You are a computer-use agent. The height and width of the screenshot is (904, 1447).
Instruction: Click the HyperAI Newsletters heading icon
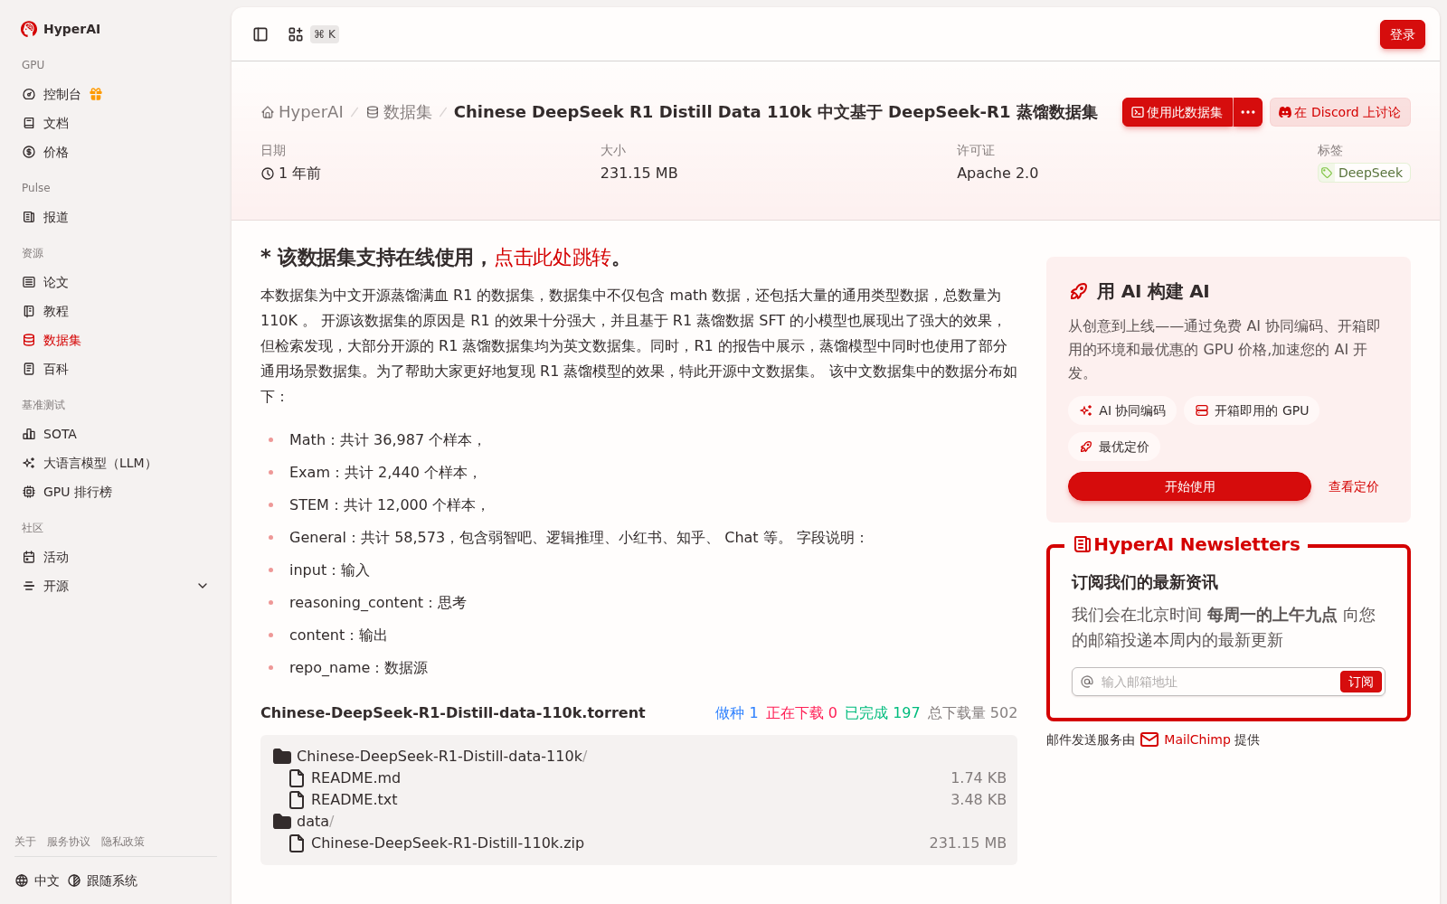tap(1082, 544)
